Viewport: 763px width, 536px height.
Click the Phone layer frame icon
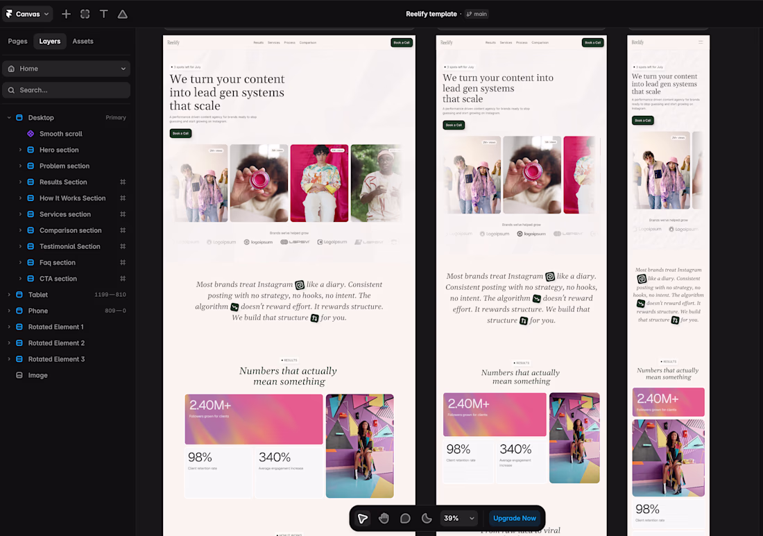click(19, 311)
